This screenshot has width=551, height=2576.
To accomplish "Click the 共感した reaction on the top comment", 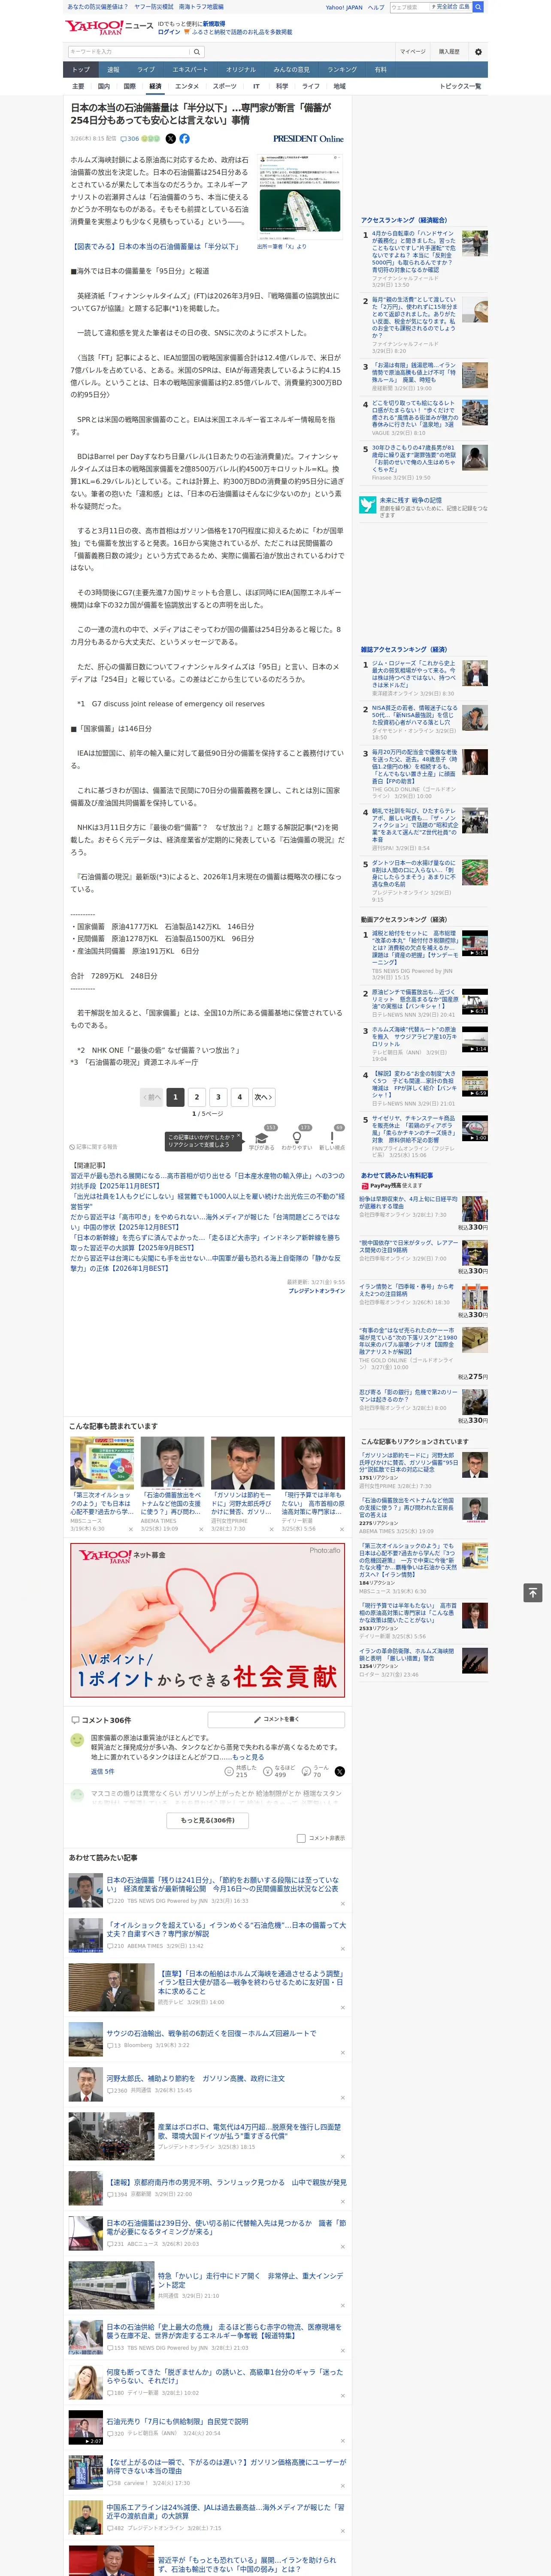I will (x=240, y=1771).
